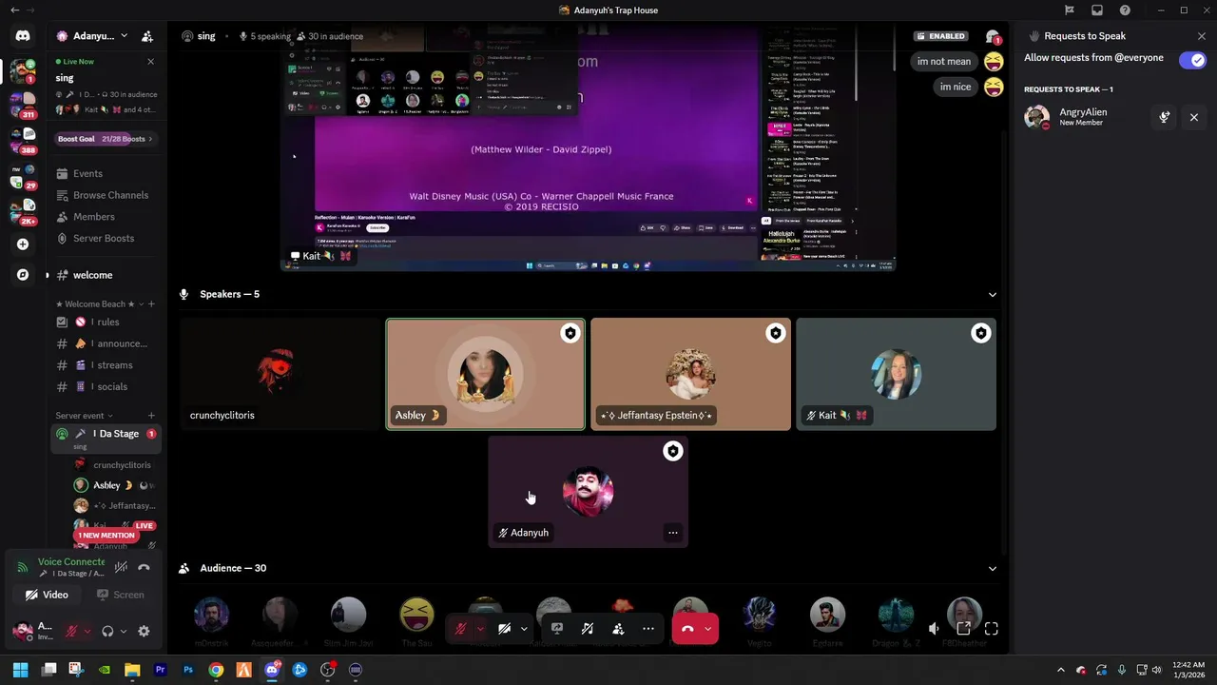The image size is (1217, 685).
Task: Move to audience icon in control bar
Action: pyautogui.click(x=618, y=629)
